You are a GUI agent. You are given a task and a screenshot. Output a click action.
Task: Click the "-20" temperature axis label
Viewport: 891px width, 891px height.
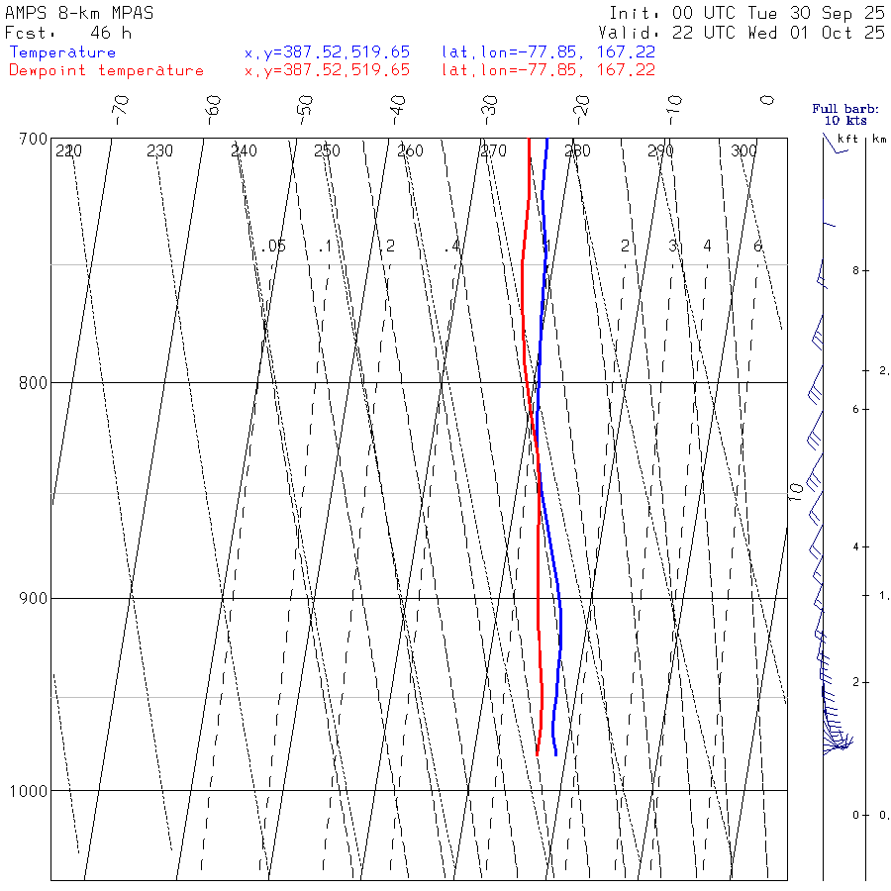(x=581, y=110)
